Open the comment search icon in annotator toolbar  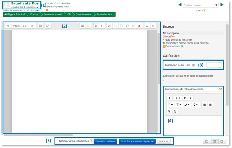(x=40, y=26)
